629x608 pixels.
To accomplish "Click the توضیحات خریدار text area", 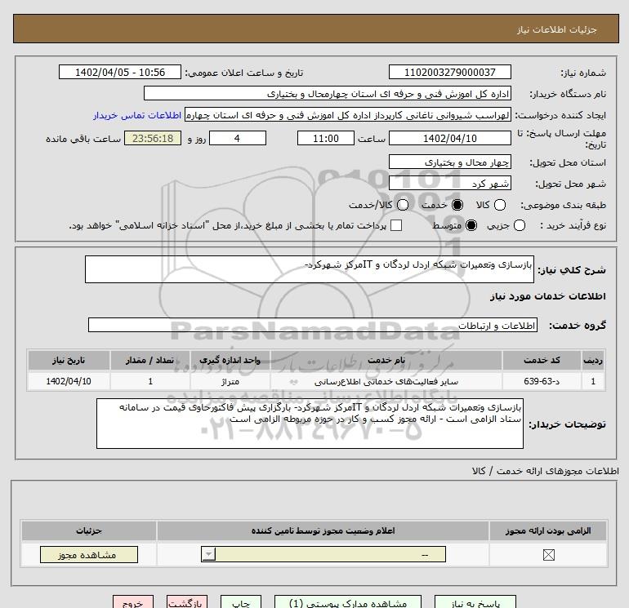I will pos(310,424).
